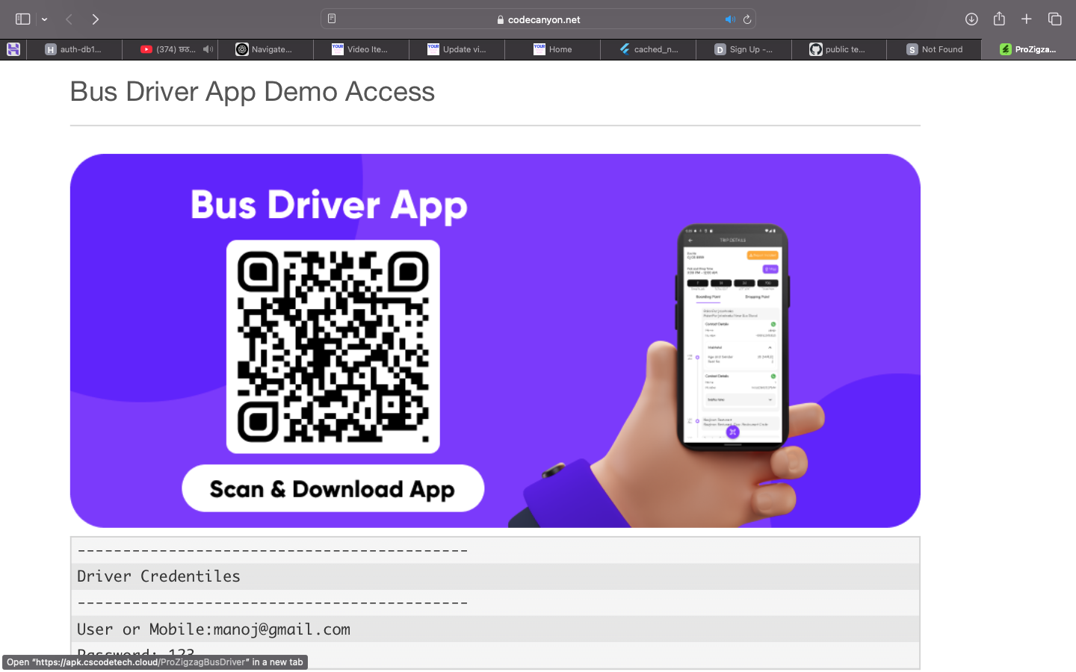Go forward to next page
Image resolution: width=1076 pixels, height=672 pixels.
(95, 19)
